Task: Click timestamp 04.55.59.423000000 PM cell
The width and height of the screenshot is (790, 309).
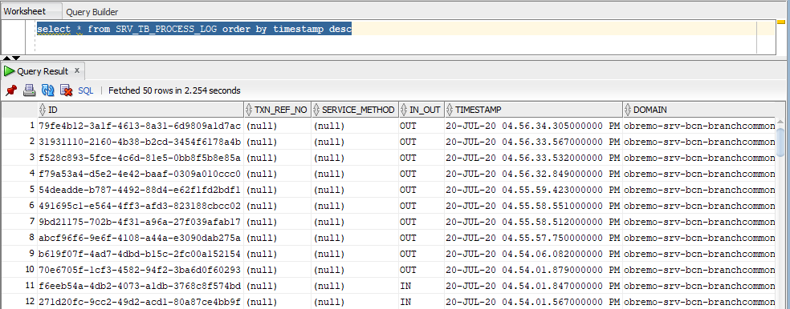Action: click(533, 190)
